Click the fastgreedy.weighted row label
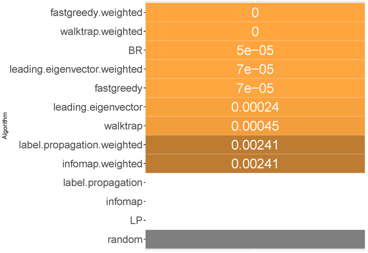 tap(96, 13)
